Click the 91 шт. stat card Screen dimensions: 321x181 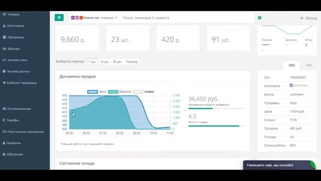coord(228,38)
